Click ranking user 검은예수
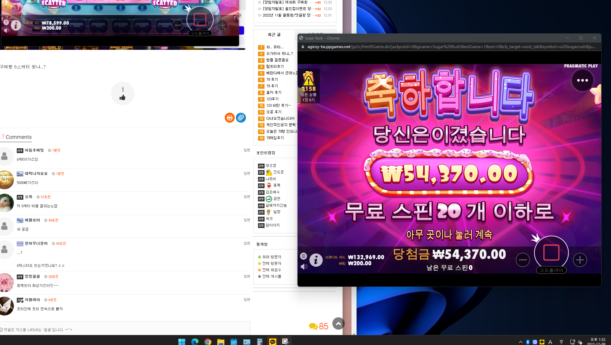 point(272,192)
